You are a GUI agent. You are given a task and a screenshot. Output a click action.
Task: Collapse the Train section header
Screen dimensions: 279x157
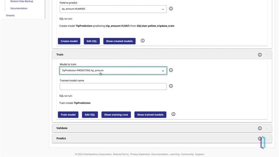162,55
